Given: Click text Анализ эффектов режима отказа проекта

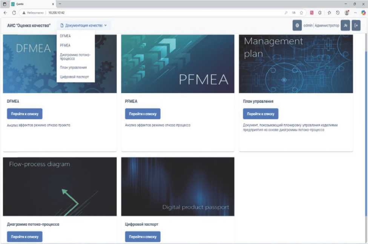Looking at the screenshot, I should [x=38, y=125].
